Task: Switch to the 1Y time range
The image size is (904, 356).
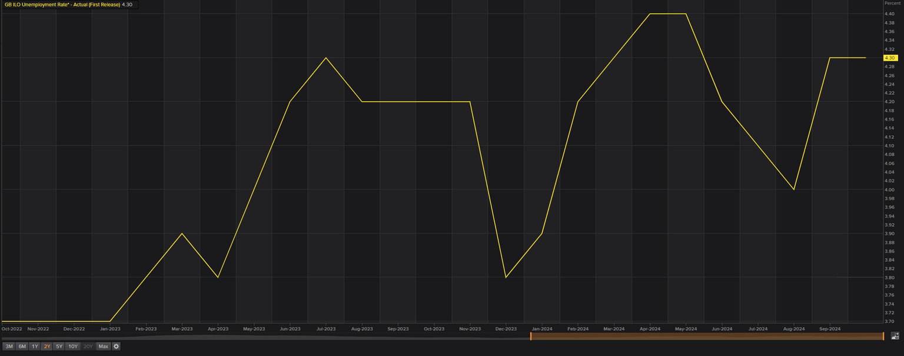Action: click(x=35, y=347)
